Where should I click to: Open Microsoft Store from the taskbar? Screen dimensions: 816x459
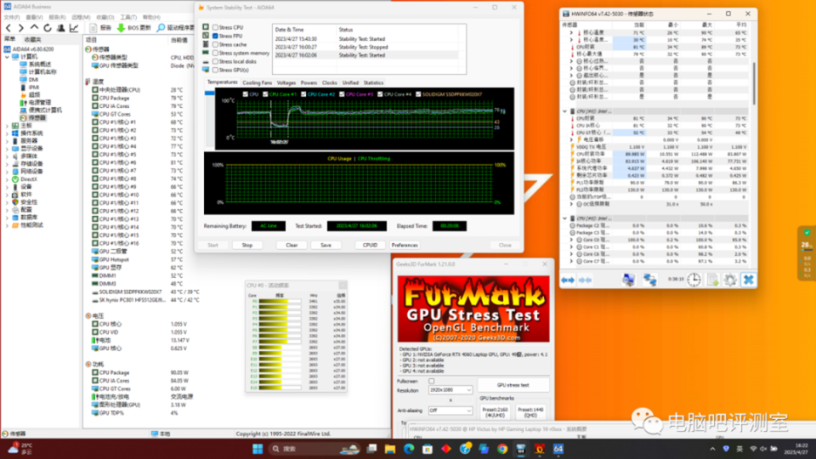click(428, 449)
